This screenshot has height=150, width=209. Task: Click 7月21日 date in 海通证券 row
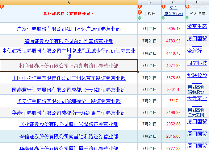(149, 41)
